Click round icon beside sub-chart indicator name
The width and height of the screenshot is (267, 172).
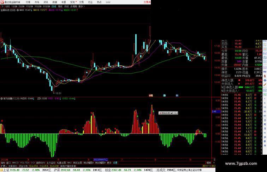[2, 99]
